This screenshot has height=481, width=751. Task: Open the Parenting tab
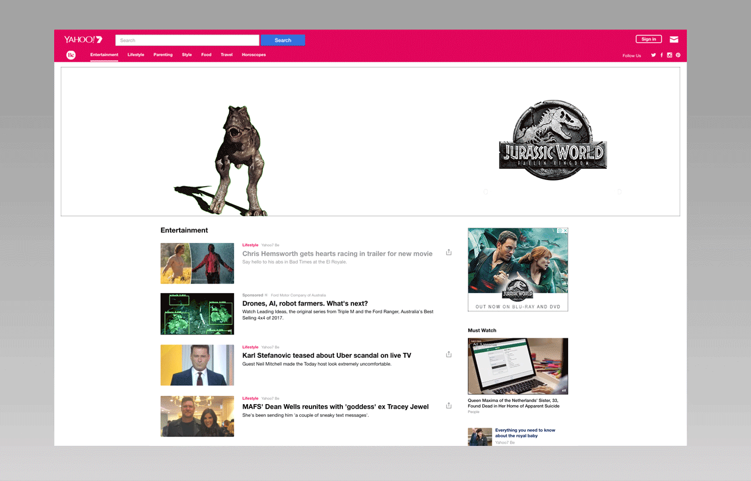tap(163, 55)
